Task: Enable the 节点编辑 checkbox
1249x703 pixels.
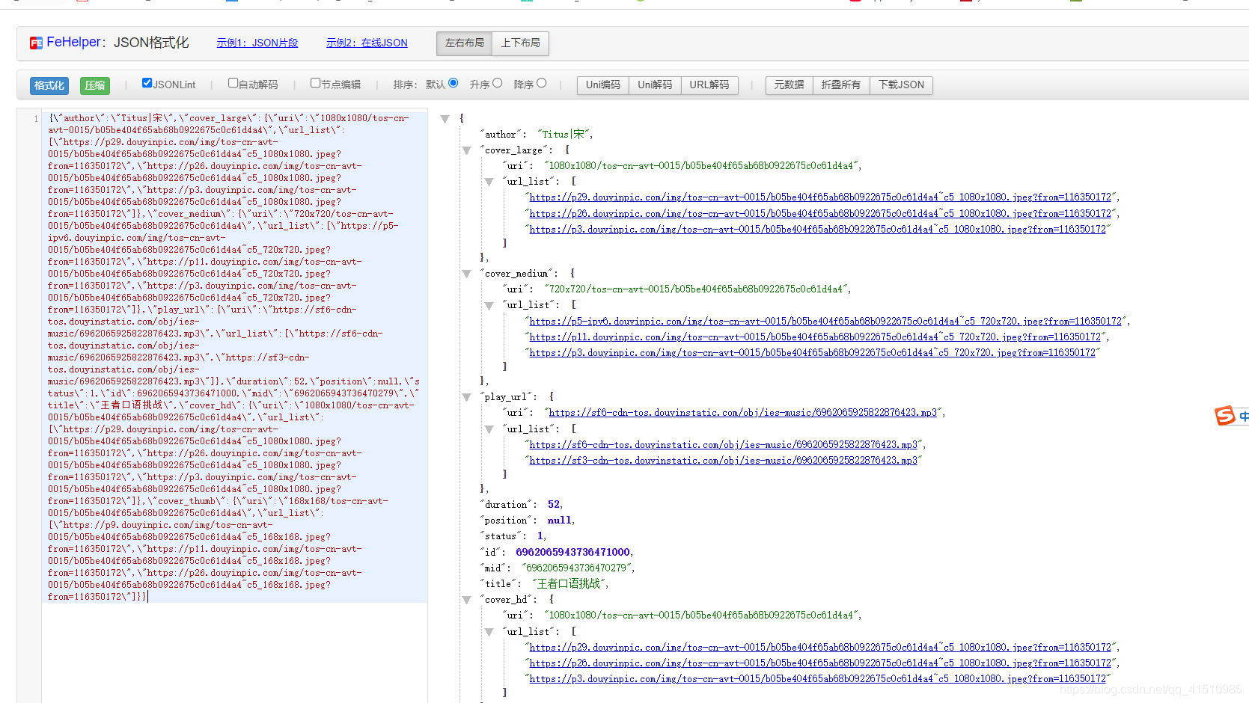Action: 315,83
